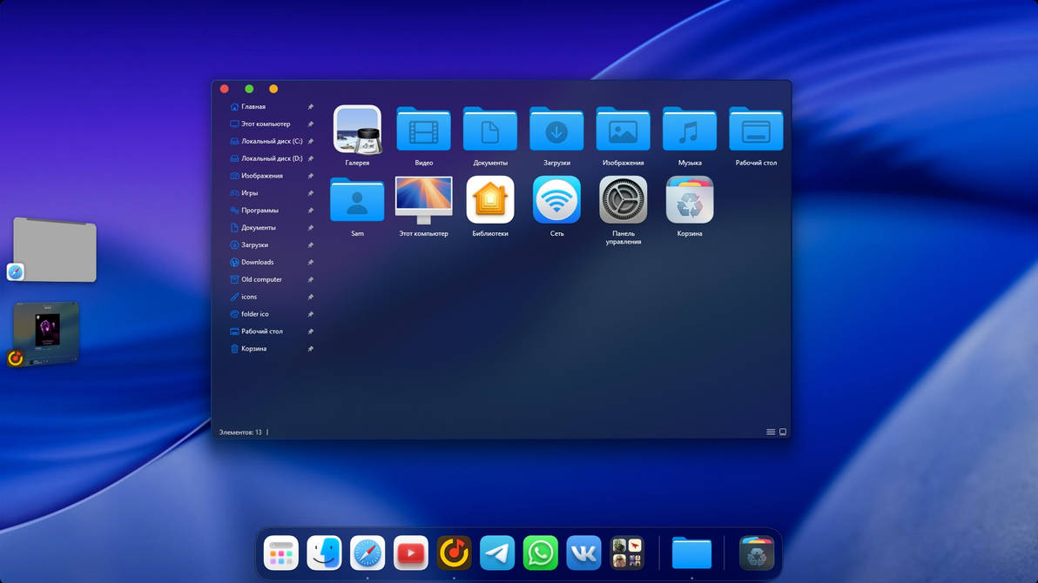Select the Этот компьютер iMac icon
The height and width of the screenshot is (583, 1038).
tap(424, 200)
